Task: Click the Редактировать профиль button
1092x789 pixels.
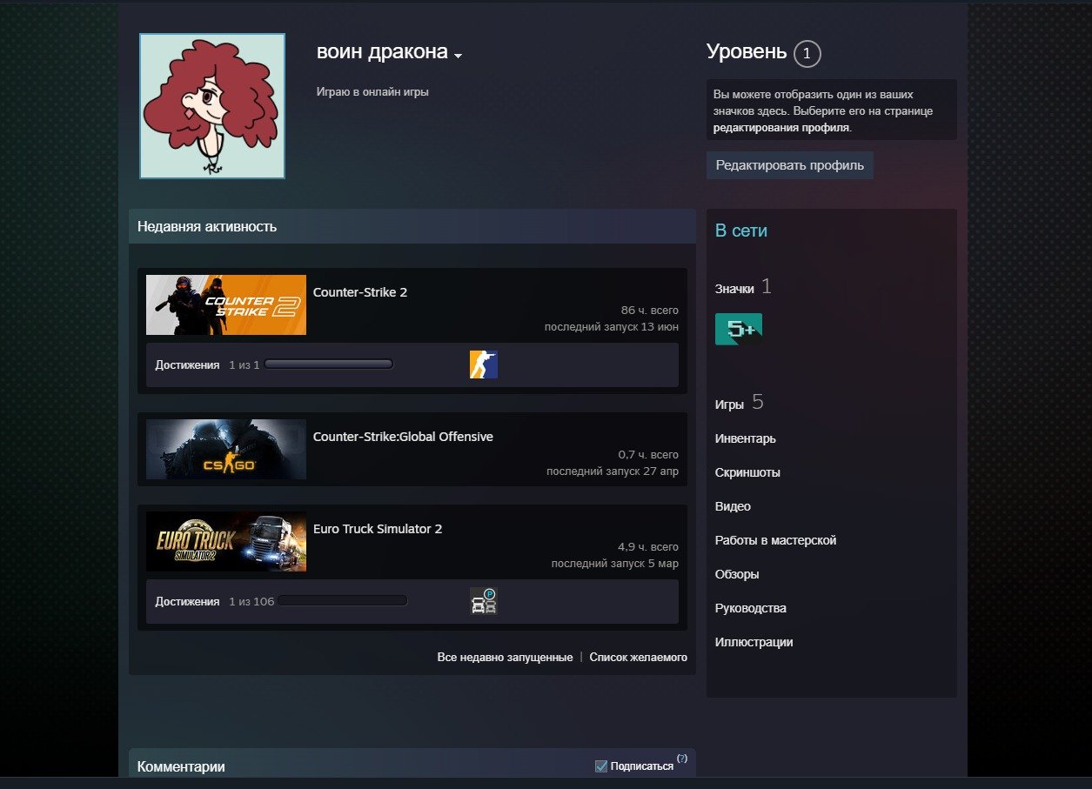Action: point(790,164)
